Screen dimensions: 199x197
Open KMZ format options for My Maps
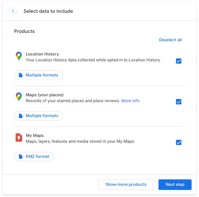coord(34,156)
